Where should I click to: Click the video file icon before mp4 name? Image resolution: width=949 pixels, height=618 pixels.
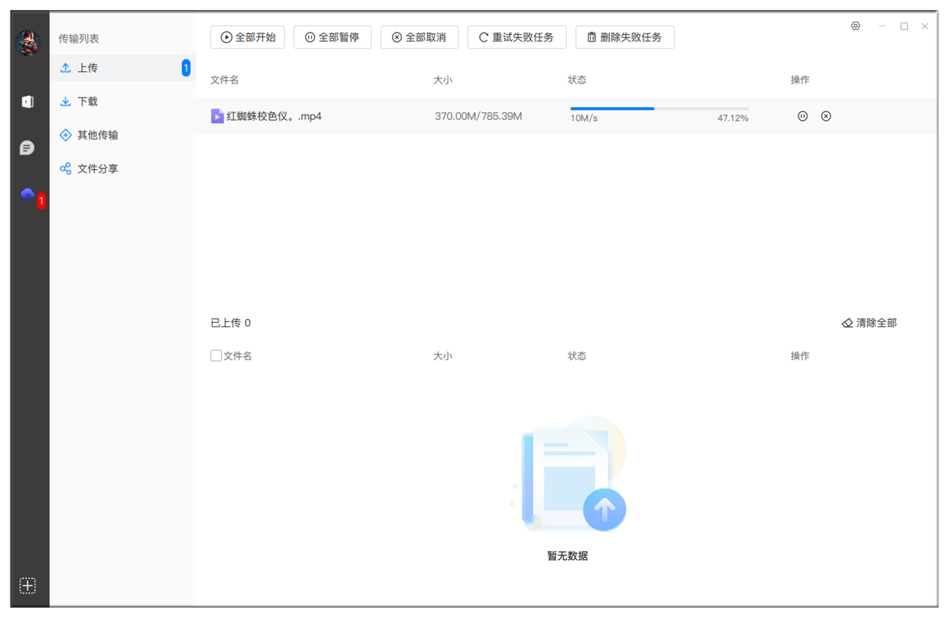(x=216, y=116)
